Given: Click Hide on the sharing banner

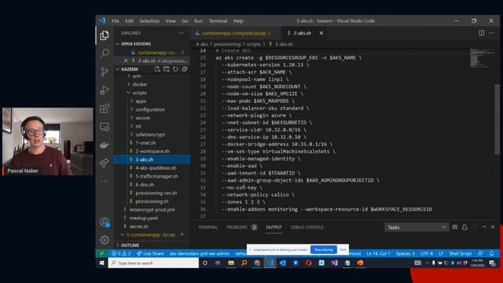Looking at the screenshot, I should (x=343, y=250).
